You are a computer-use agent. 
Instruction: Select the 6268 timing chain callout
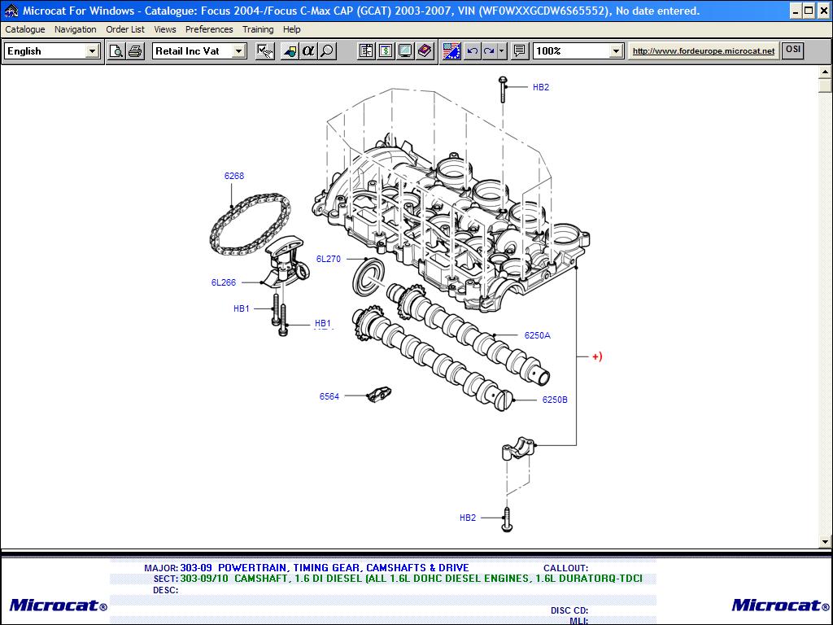[234, 176]
